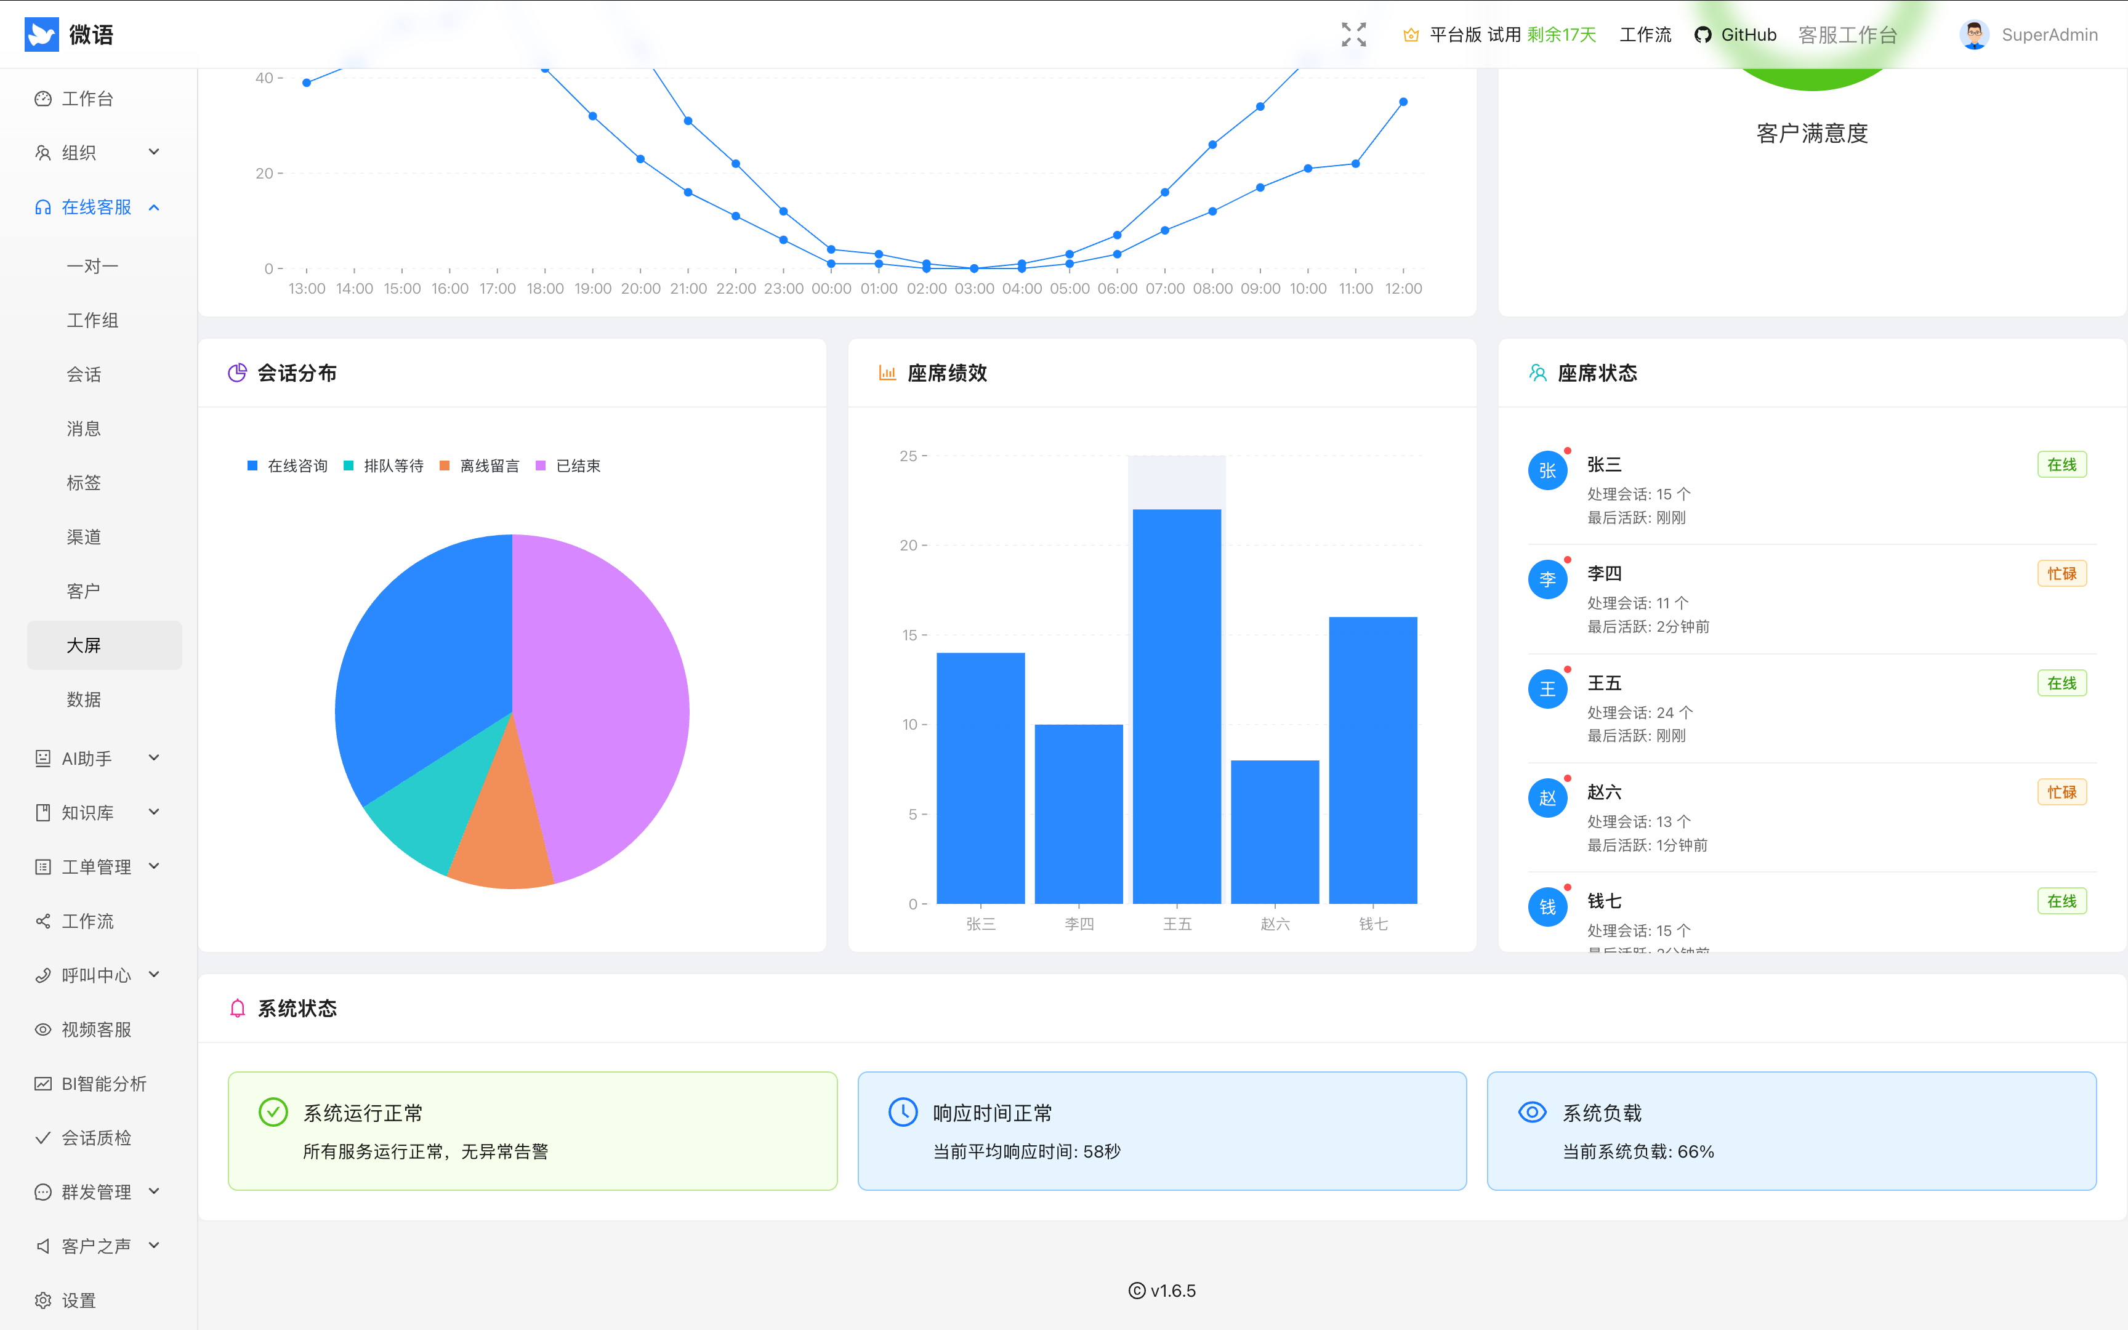Viewport: 2128px width, 1330px height.
Task: Click 张三 agent avatar in 座席状态
Action: 1547,470
